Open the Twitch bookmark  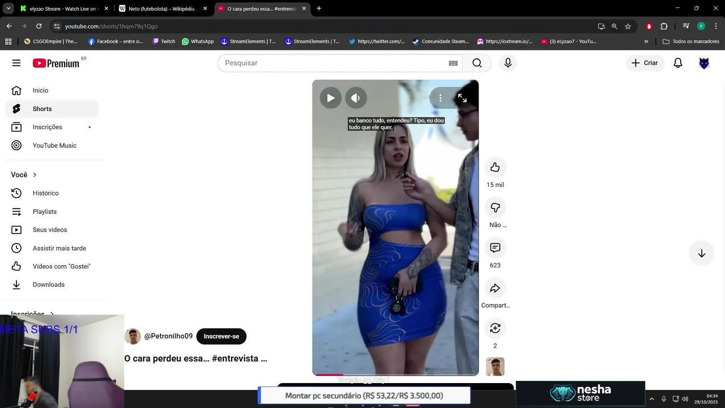164,41
